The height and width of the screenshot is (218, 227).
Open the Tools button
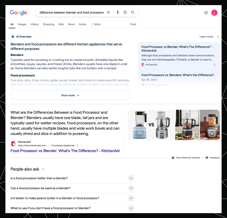(133, 24)
